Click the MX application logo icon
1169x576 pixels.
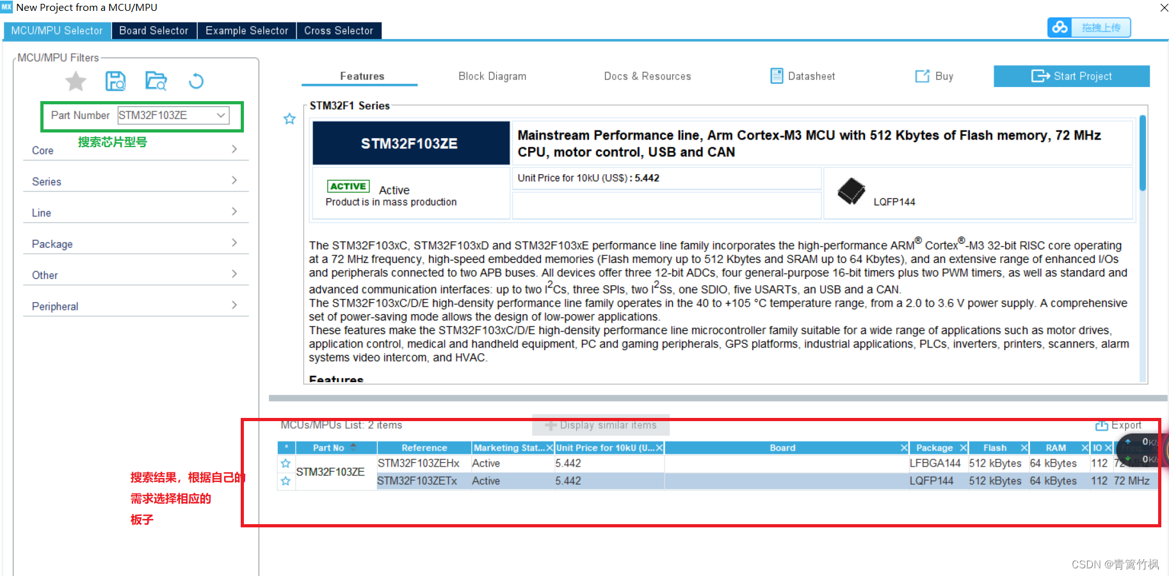[6, 7]
